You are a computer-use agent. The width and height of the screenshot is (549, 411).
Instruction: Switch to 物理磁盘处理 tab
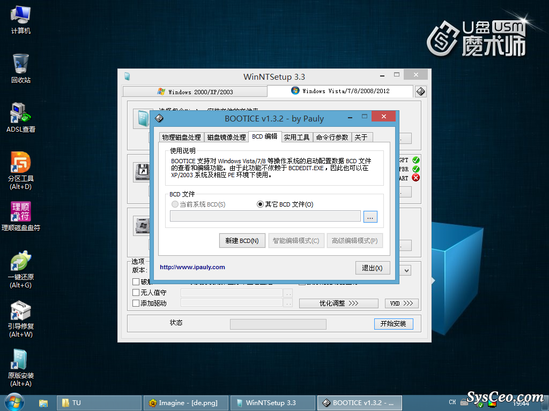coord(181,138)
